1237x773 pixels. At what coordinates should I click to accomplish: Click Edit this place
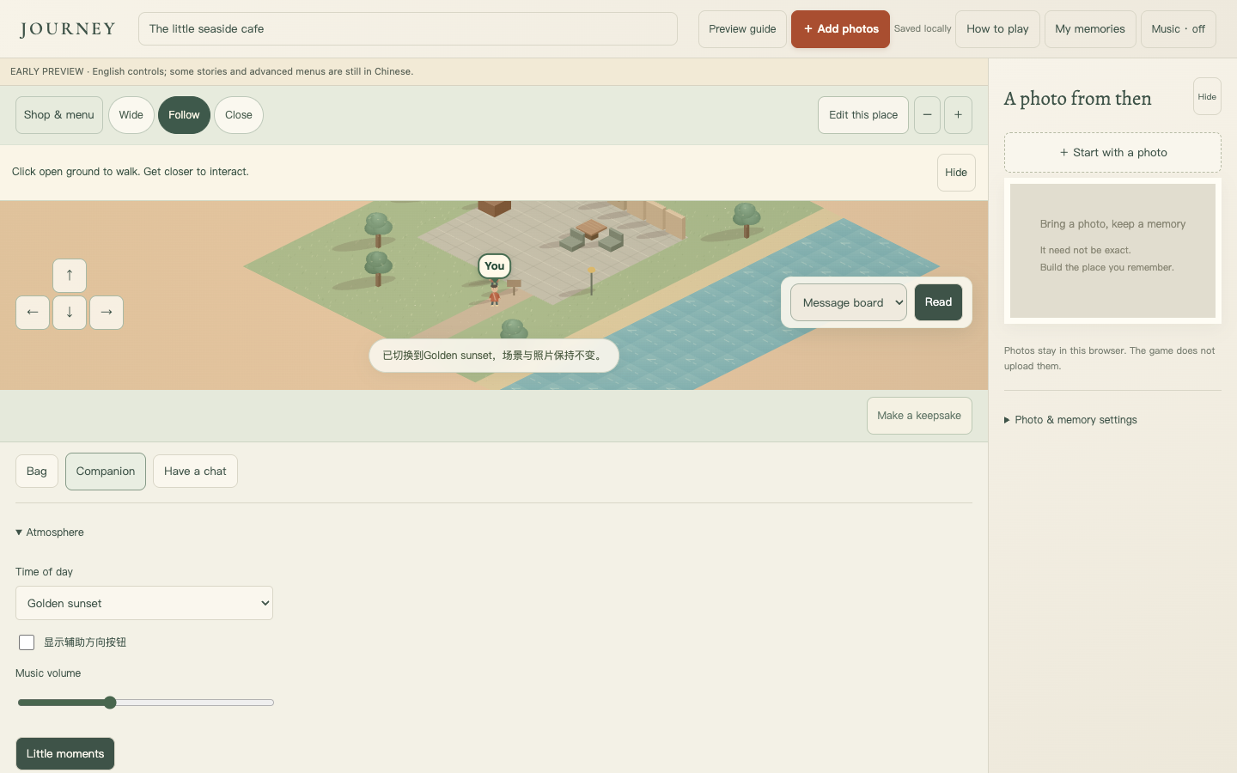point(863,115)
